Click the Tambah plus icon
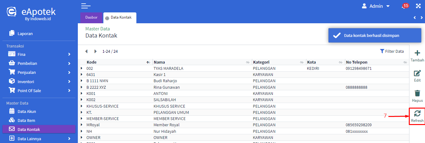425x143 pixels. pyautogui.click(x=417, y=53)
